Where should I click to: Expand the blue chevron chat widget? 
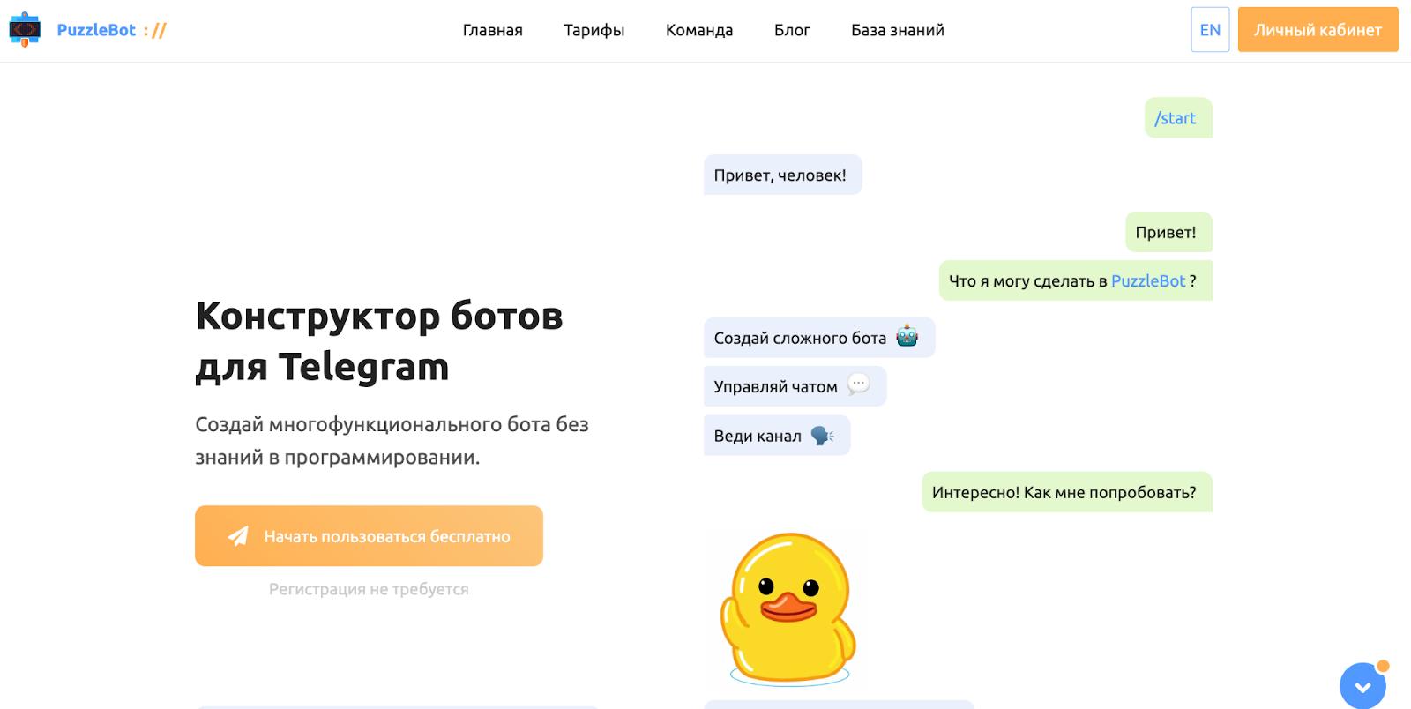[1362, 687]
